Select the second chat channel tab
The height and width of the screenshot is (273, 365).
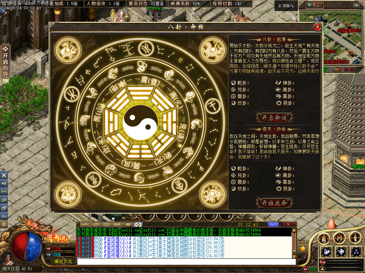point(96,225)
